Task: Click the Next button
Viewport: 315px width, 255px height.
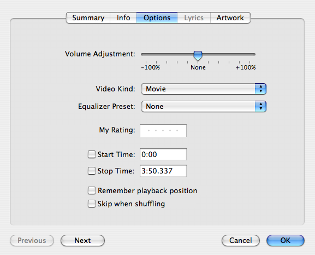Action: [x=82, y=240]
